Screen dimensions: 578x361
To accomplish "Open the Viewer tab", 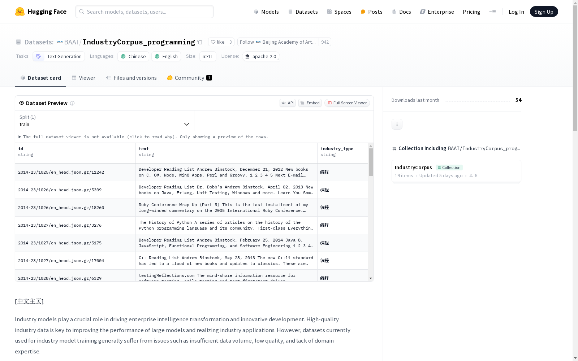I will [x=83, y=78].
